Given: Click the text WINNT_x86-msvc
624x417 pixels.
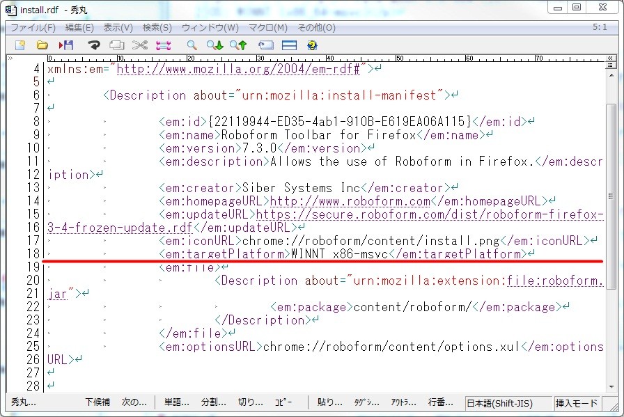Looking at the screenshot, I should click(339, 253).
